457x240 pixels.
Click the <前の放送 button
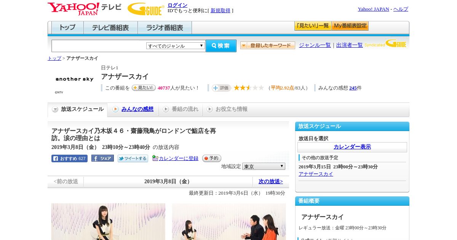tap(66, 182)
